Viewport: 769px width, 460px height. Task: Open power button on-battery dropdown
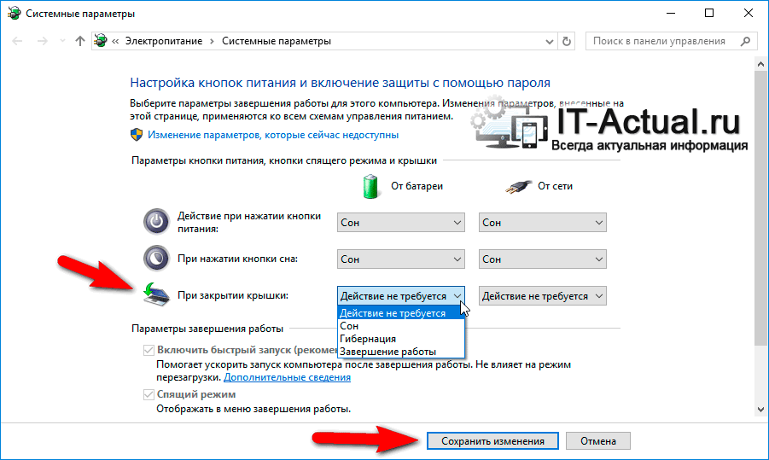(401, 223)
